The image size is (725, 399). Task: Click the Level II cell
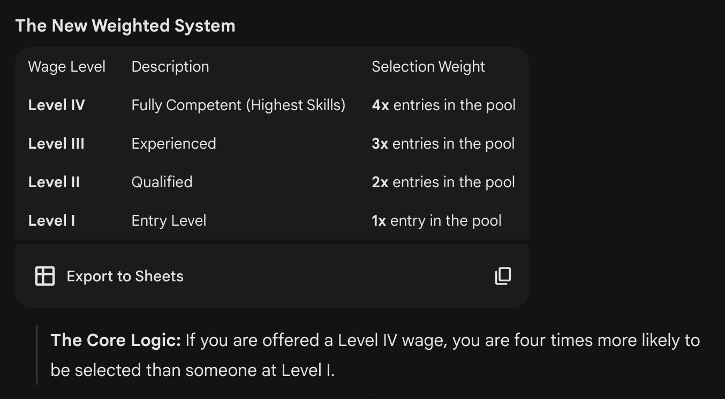(x=54, y=182)
